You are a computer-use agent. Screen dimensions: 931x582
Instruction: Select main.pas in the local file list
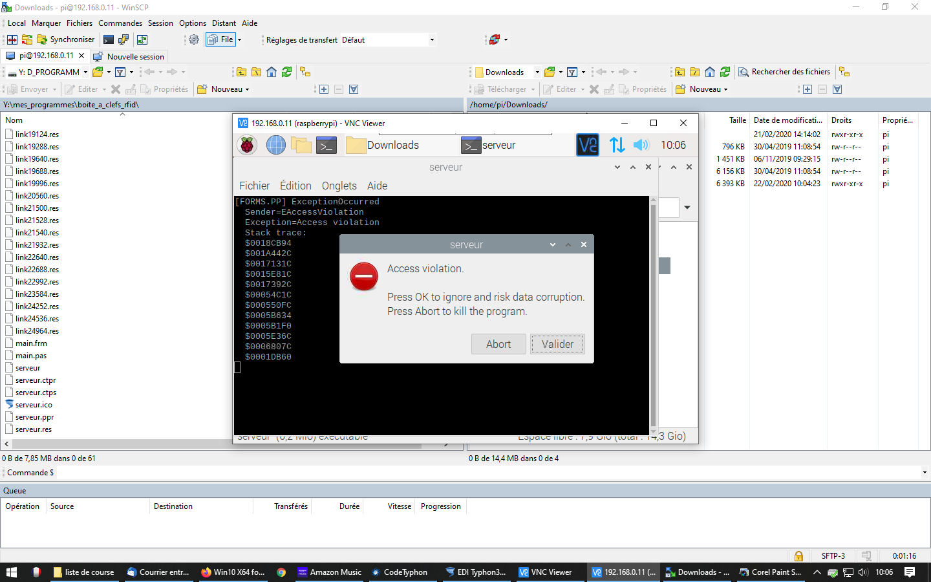[31, 356]
